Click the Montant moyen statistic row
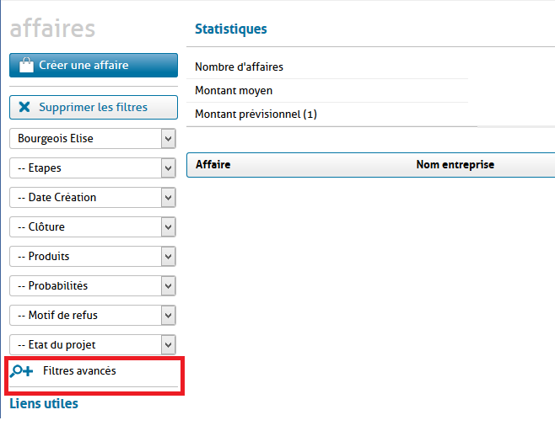 pos(234,90)
